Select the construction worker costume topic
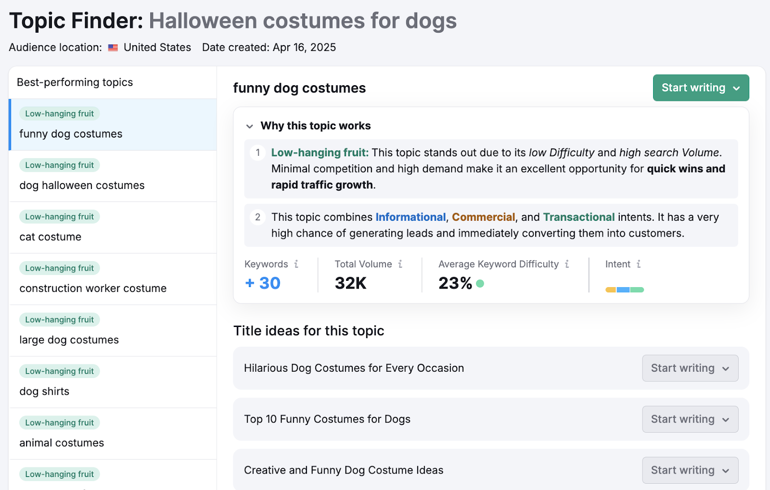The width and height of the screenshot is (770, 490). [113, 279]
